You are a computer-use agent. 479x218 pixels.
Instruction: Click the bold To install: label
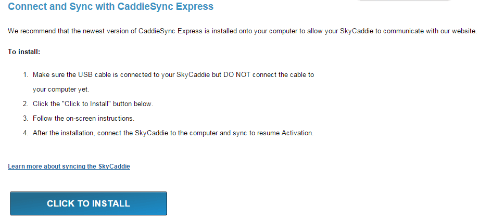[x=24, y=52]
